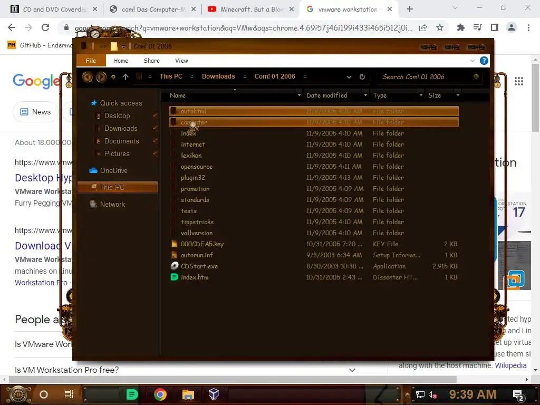This screenshot has width=540, height=405.
Task: Open the notification center icon
Action: (518, 395)
